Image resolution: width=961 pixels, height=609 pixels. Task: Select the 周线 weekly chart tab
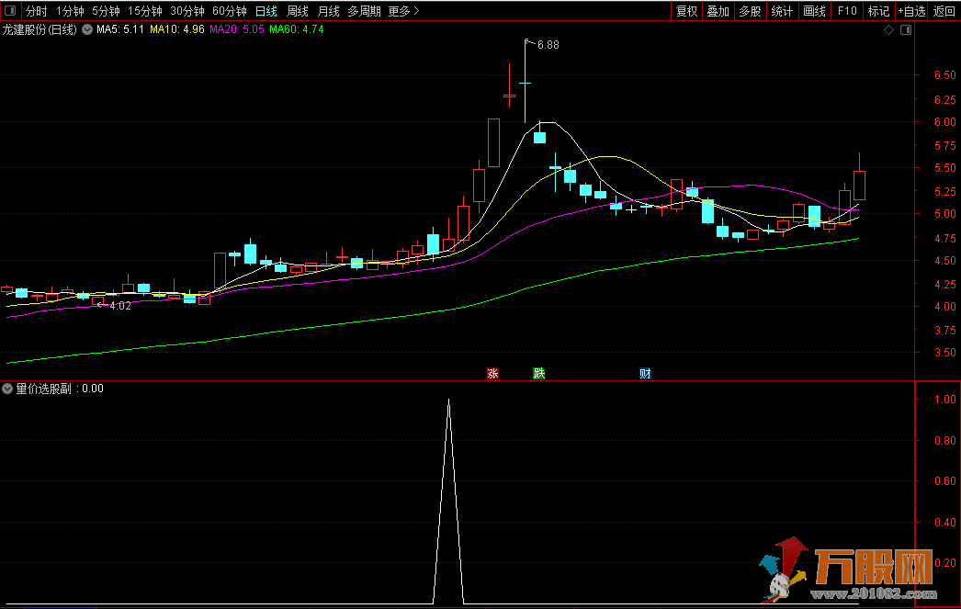298,11
